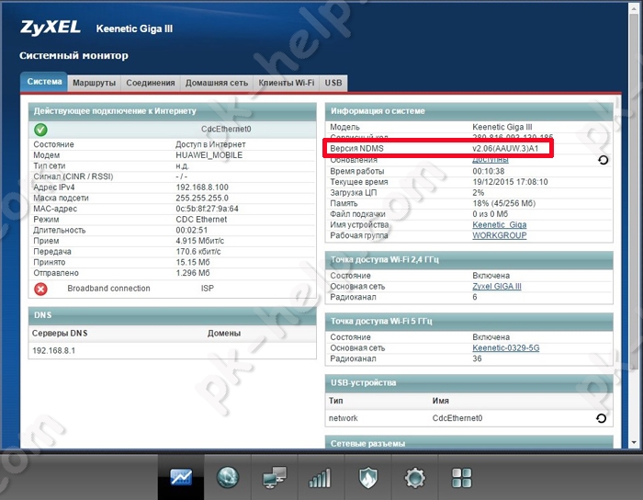Open Applications grid icon in bottom bar
This screenshot has width=643, height=500.
click(461, 478)
